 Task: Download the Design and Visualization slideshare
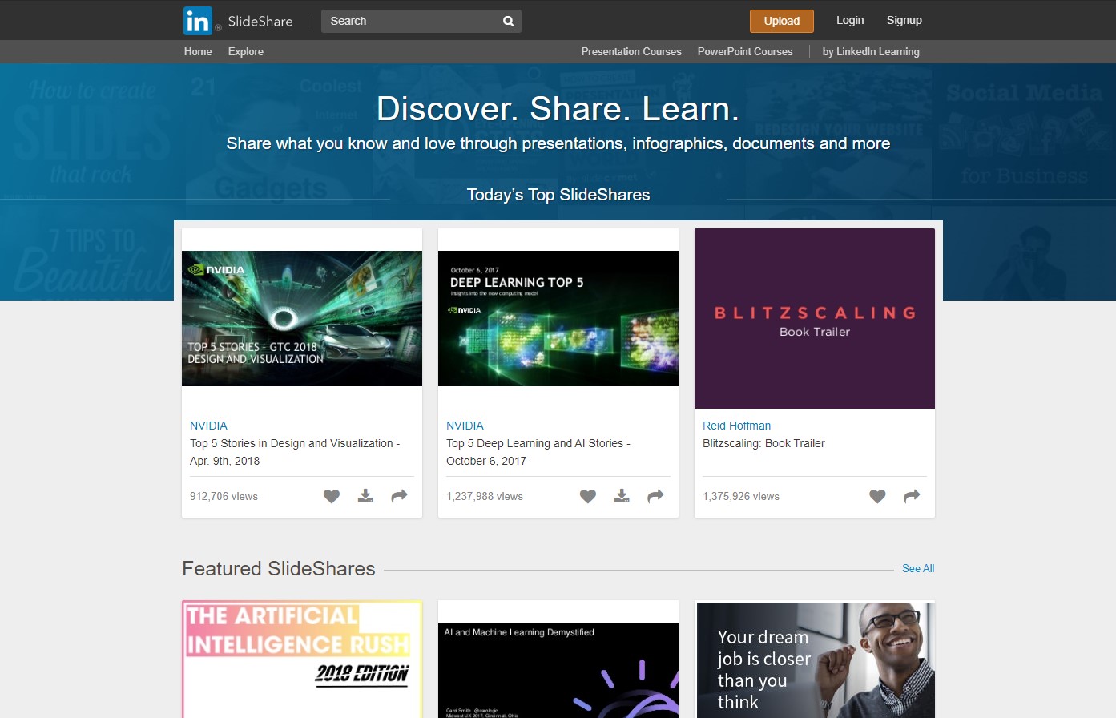(365, 496)
